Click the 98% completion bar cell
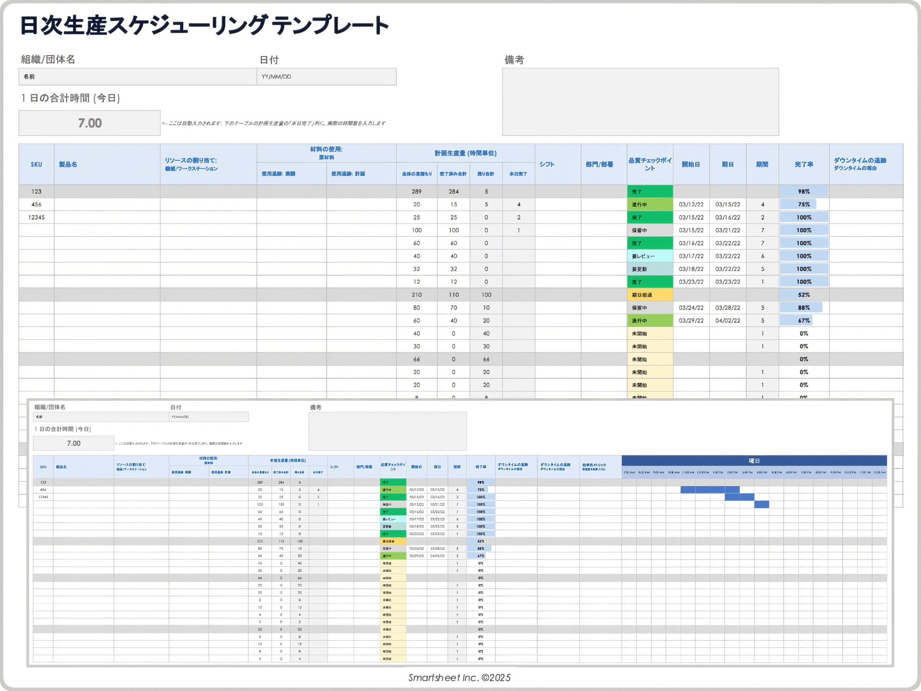The image size is (921, 691). (x=804, y=191)
